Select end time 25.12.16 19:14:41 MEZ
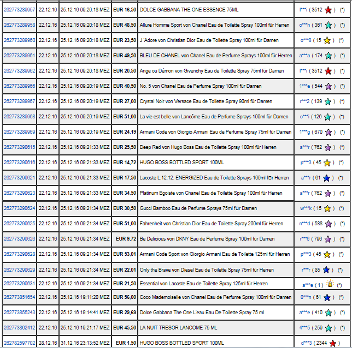352x348 pixels. 85,313
